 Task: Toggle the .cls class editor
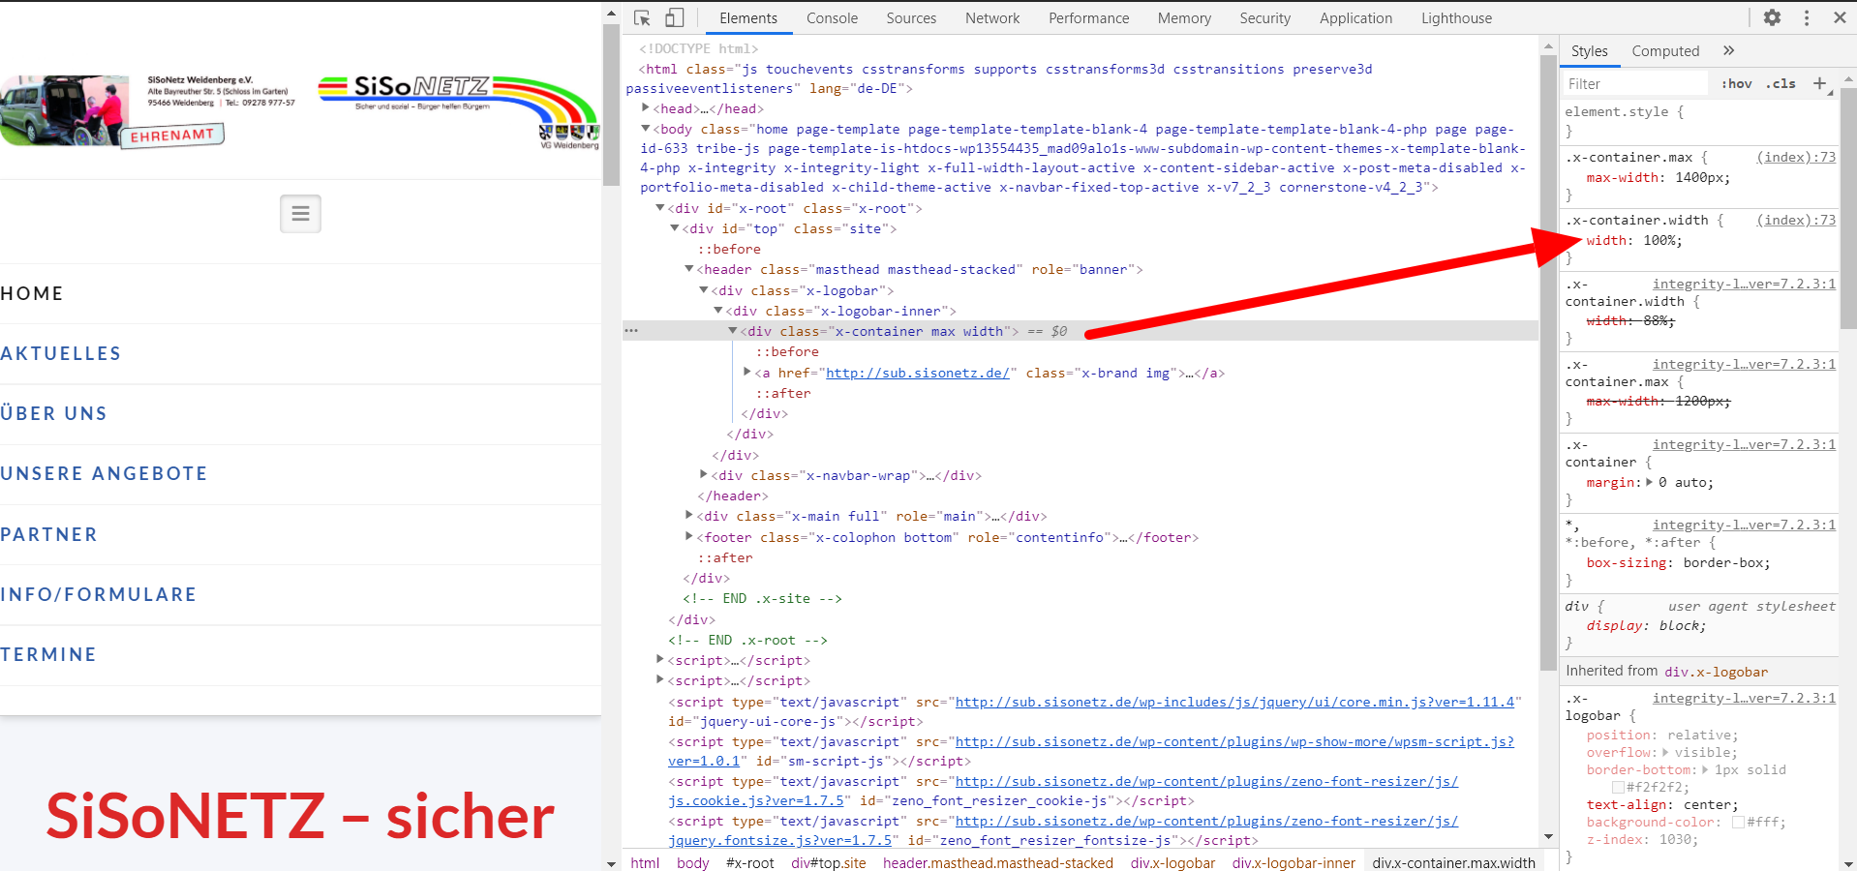1781,83
